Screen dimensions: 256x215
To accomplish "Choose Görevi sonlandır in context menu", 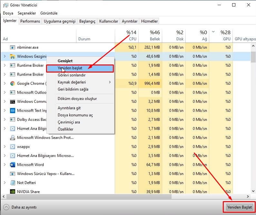I will click(x=81, y=75).
